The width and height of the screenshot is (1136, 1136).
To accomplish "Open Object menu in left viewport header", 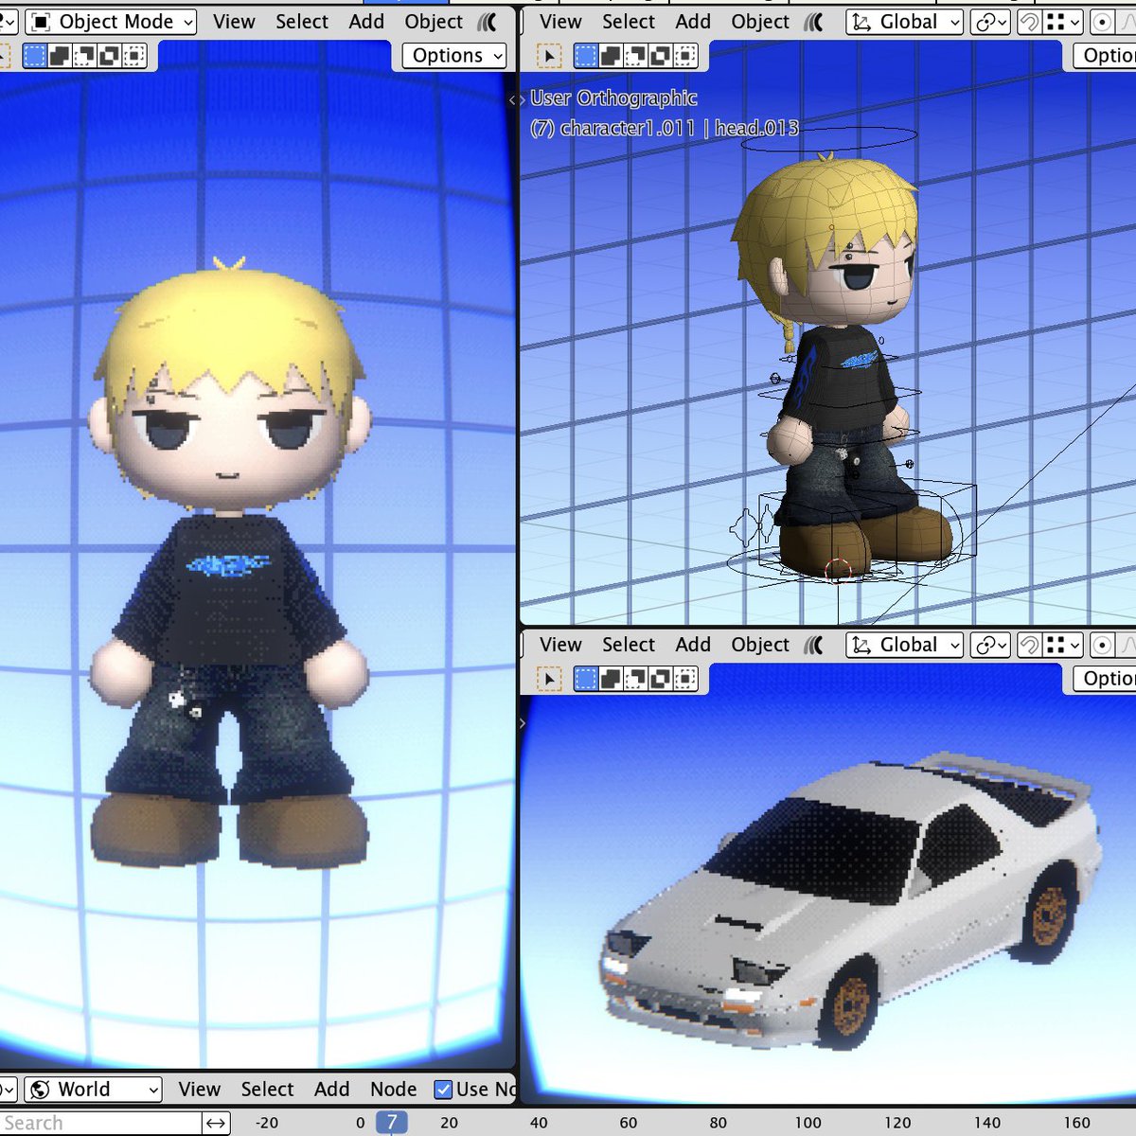I will (x=434, y=22).
